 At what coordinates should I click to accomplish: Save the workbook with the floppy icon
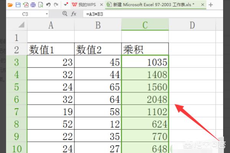tap(18, 5)
